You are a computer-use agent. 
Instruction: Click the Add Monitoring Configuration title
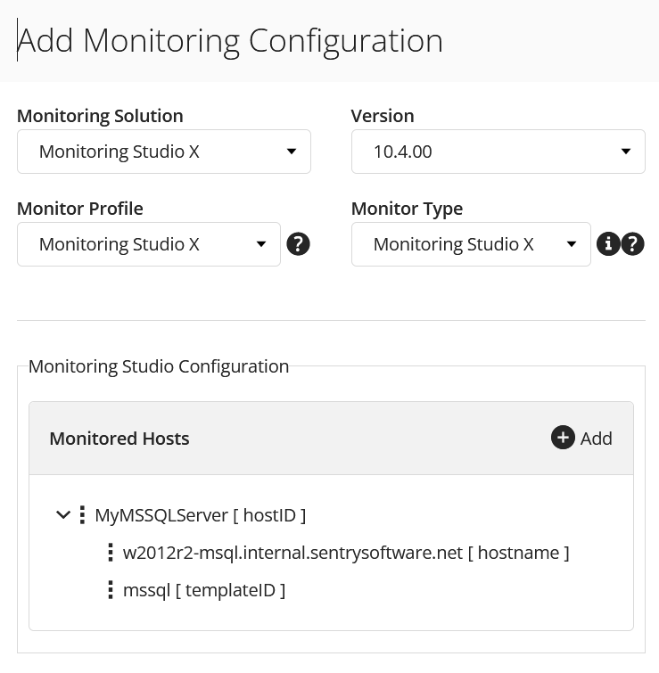point(230,40)
